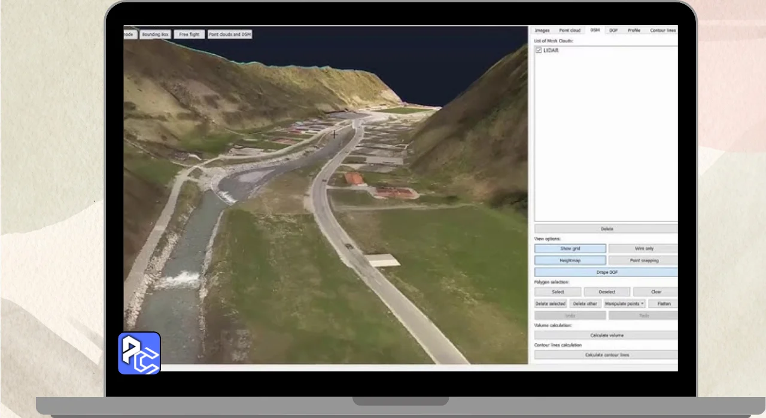Toggle the Show grid view option

[570, 248]
